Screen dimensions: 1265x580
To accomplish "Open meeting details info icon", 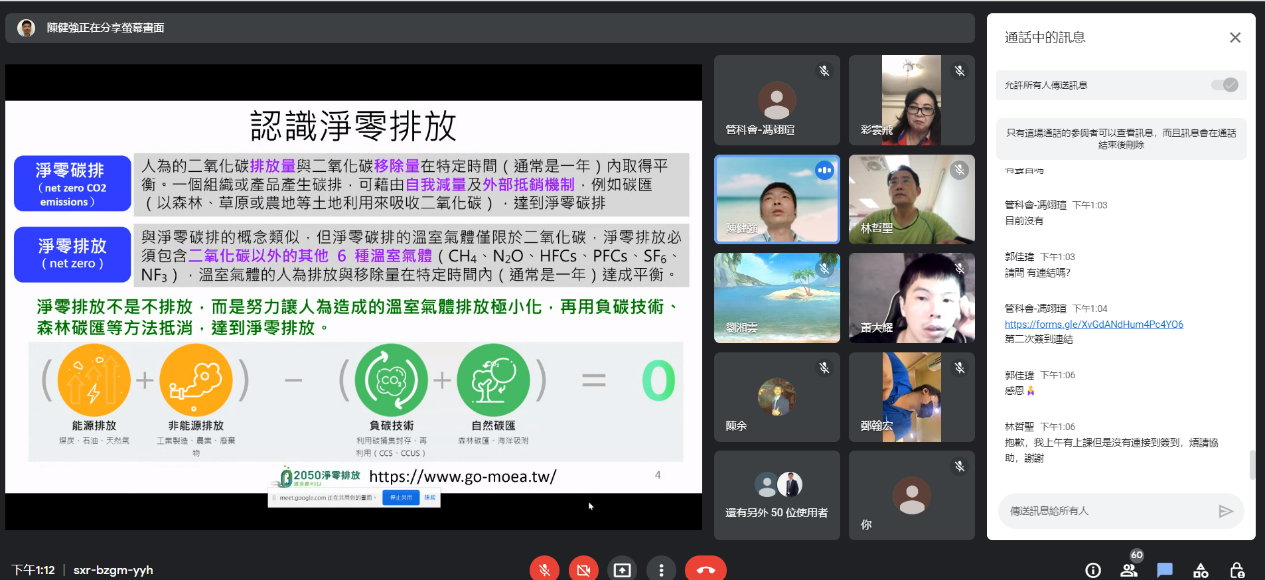I will (x=1092, y=570).
